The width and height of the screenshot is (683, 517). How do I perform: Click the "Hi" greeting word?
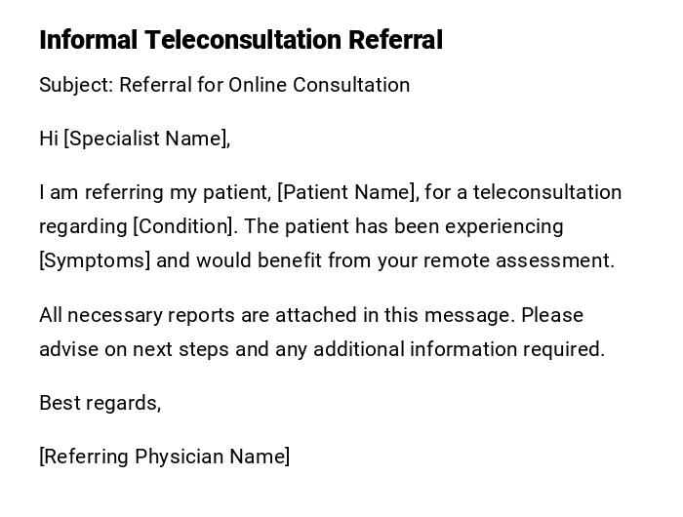pos(49,139)
